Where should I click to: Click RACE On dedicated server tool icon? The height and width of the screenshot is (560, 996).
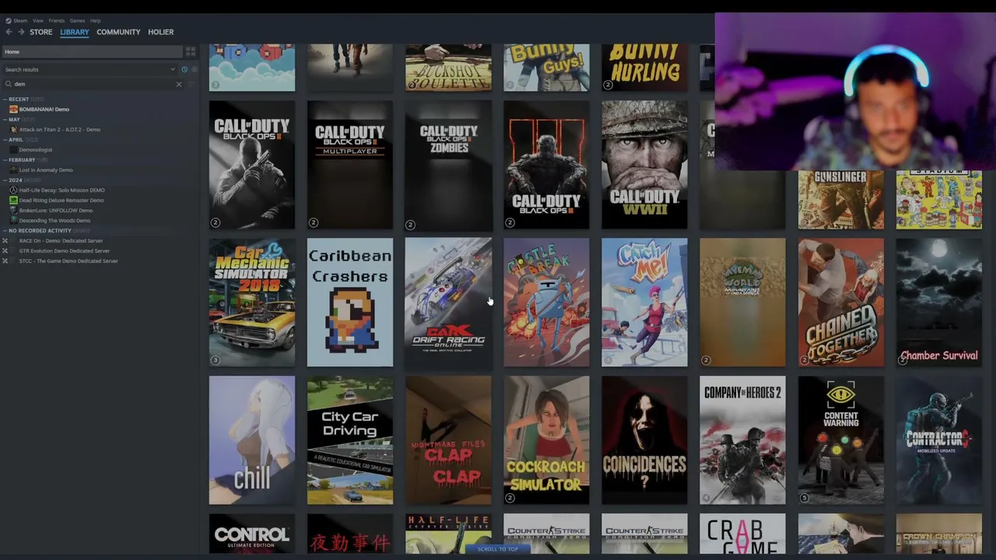[x=5, y=241]
